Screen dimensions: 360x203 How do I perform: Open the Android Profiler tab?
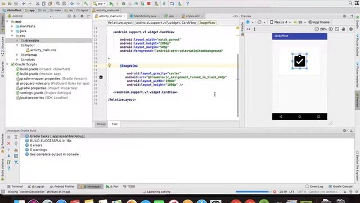point(62,187)
